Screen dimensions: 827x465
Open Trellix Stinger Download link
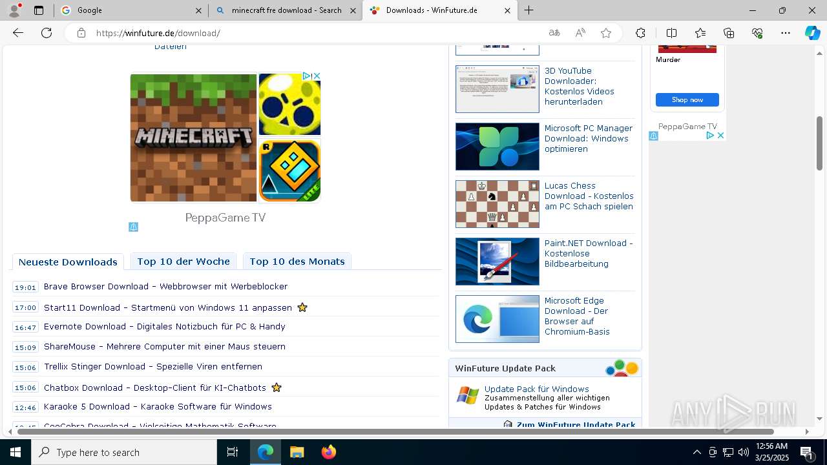point(153,366)
